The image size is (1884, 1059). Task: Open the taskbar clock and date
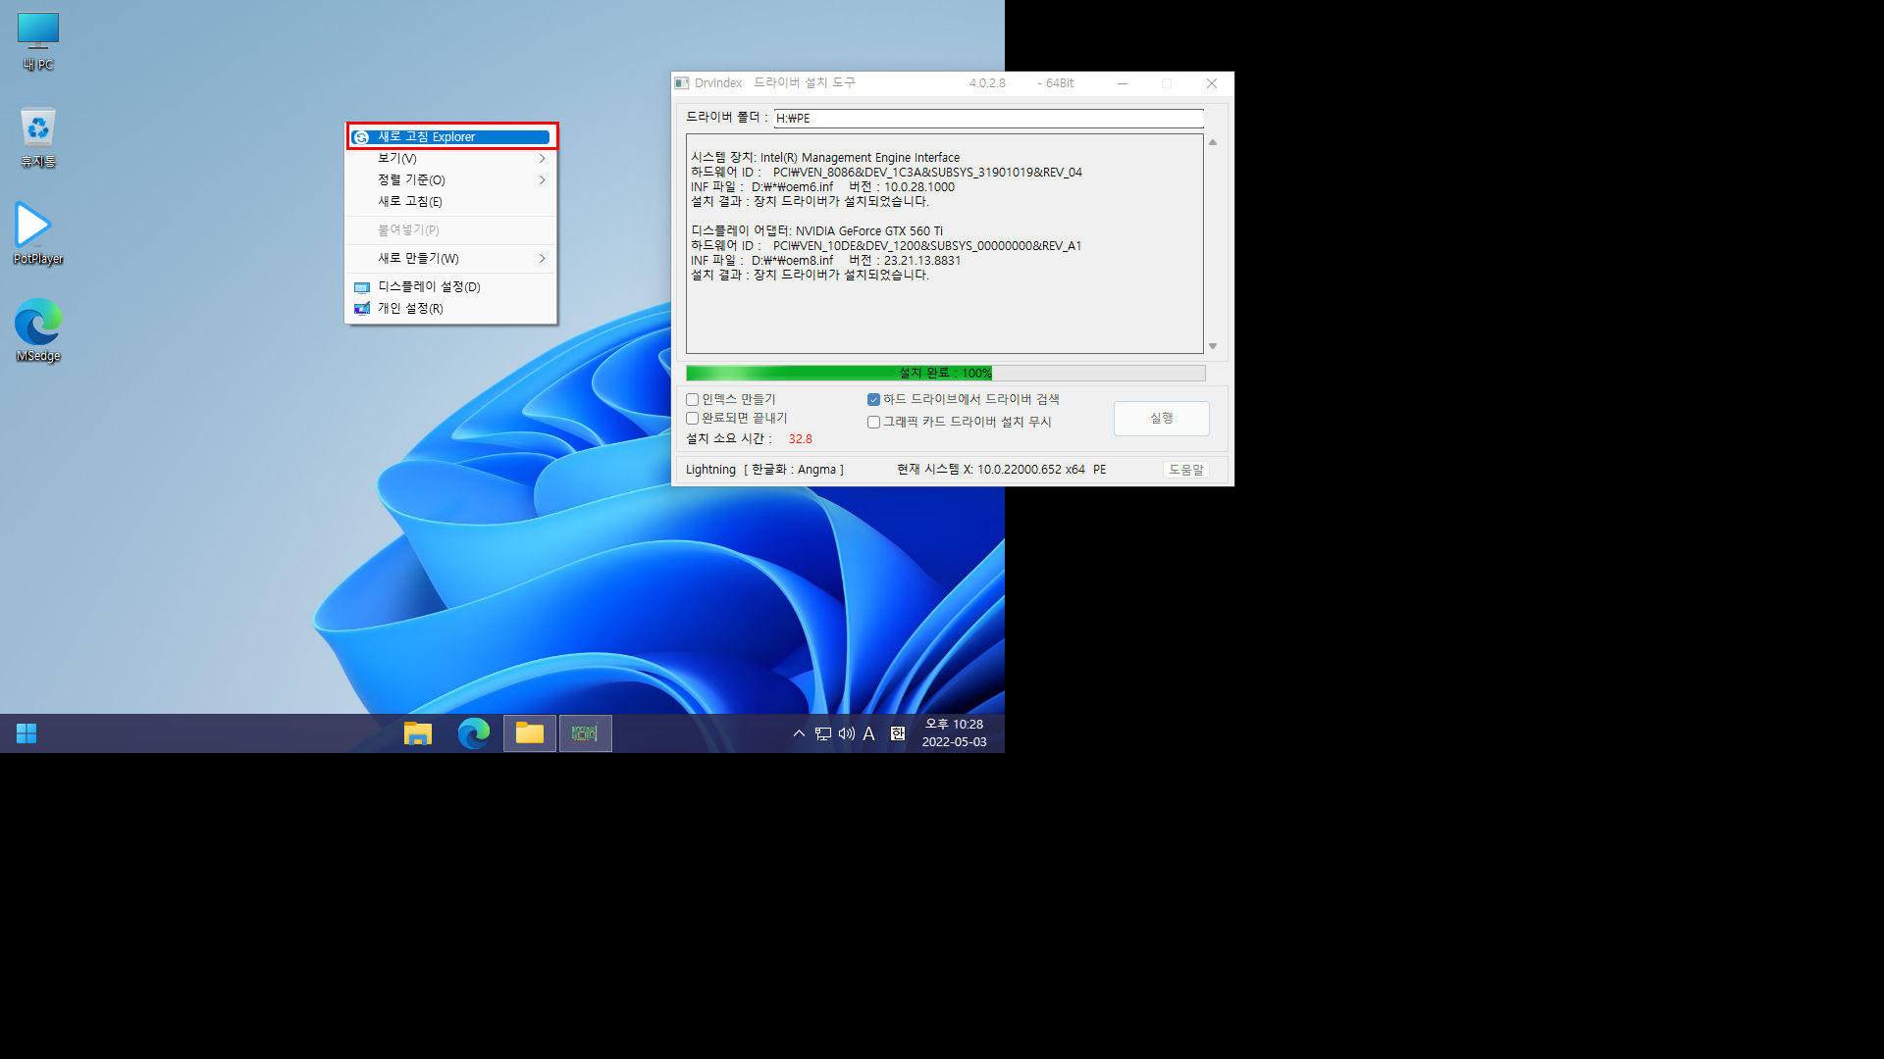point(954,733)
